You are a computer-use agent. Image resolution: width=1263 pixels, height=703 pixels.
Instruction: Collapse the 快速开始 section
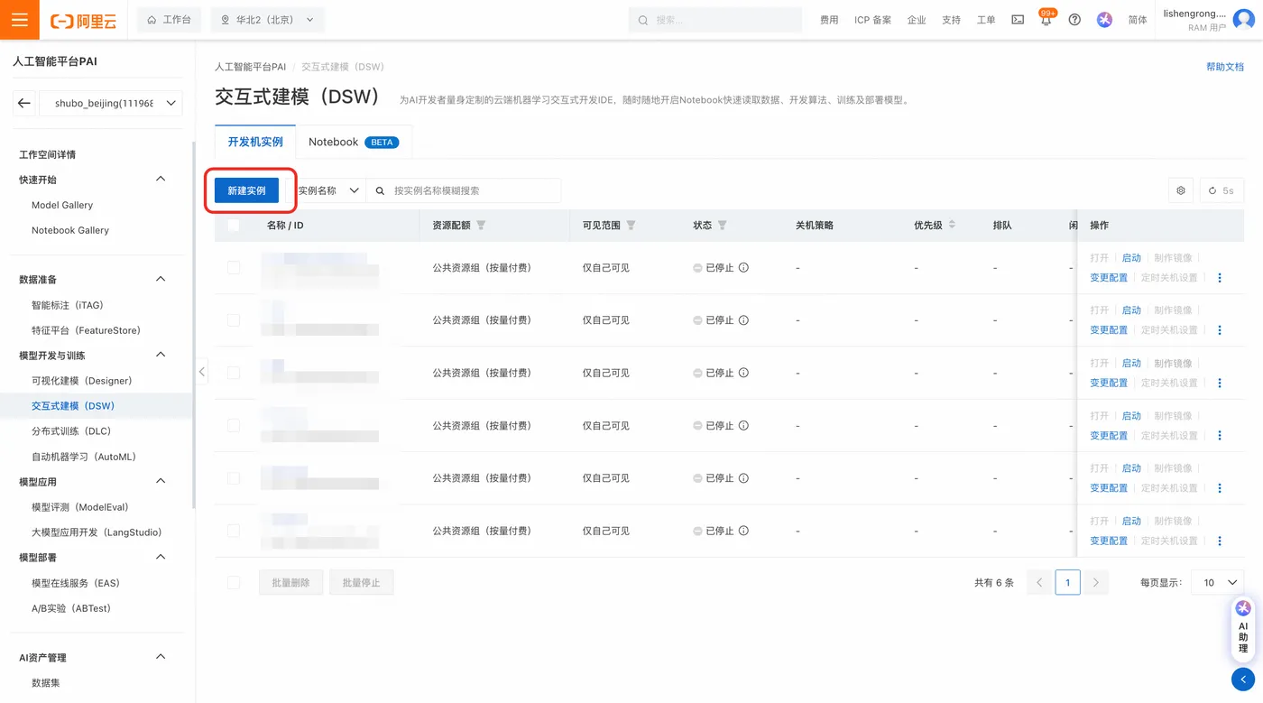[161, 179]
